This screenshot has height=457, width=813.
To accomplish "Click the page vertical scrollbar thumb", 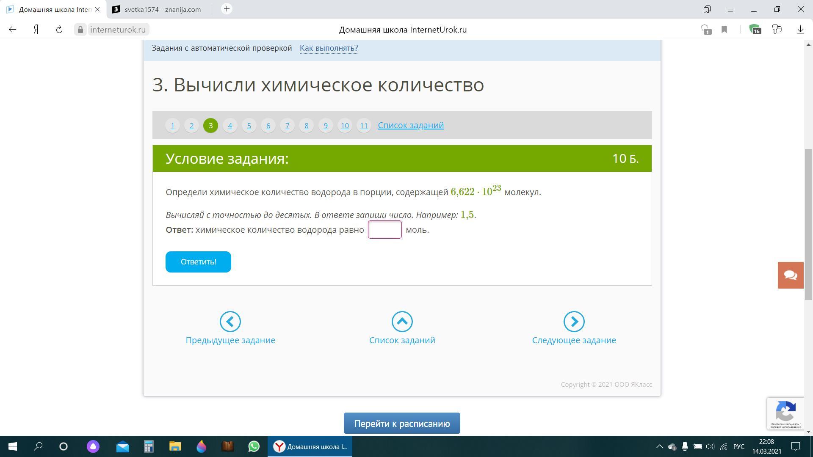I will tap(809, 224).
